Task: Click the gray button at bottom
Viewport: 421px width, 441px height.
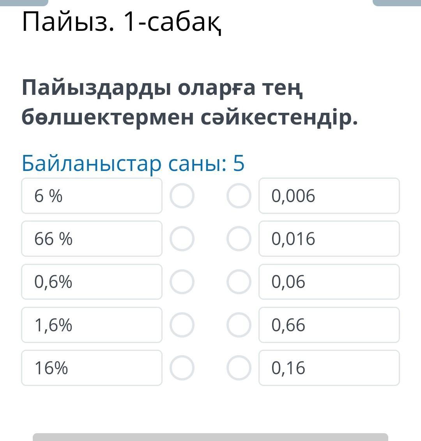Action: (x=210, y=437)
